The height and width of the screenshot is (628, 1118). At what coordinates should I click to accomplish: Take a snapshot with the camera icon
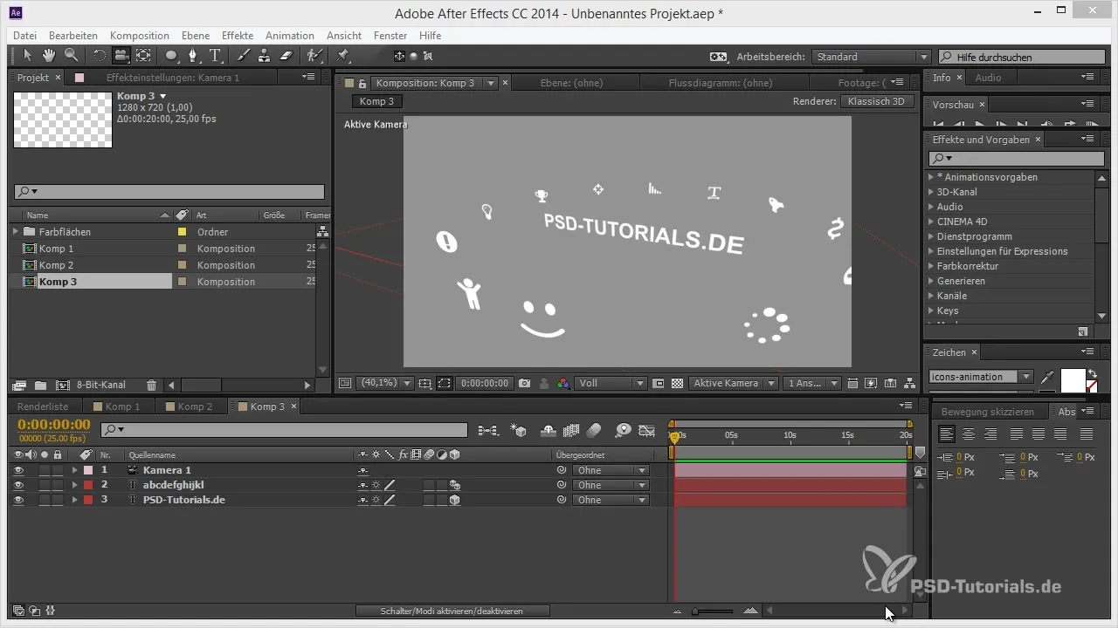tap(525, 383)
